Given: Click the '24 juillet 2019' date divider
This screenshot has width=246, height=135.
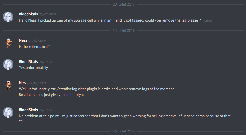Looking at the screenshot, I should 123,30.
